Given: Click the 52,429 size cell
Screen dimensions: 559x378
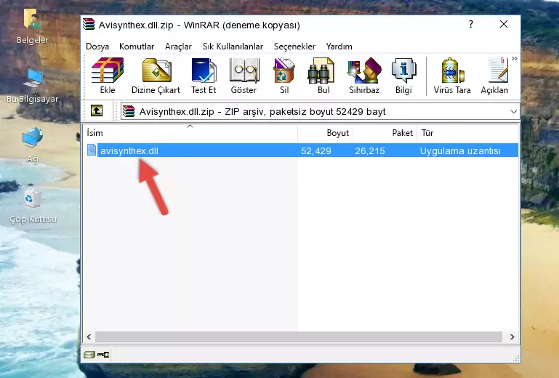Looking at the screenshot, I should tap(316, 151).
